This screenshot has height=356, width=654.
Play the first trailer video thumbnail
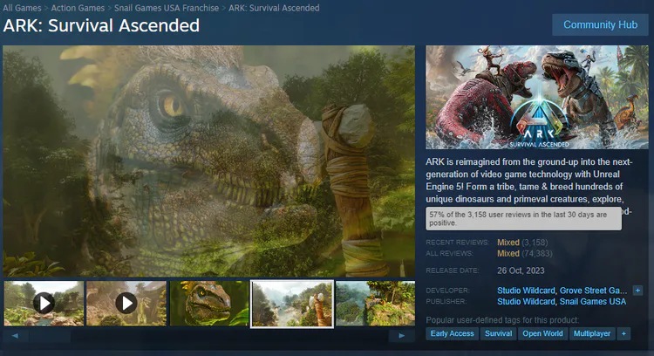click(x=44, y=303)
